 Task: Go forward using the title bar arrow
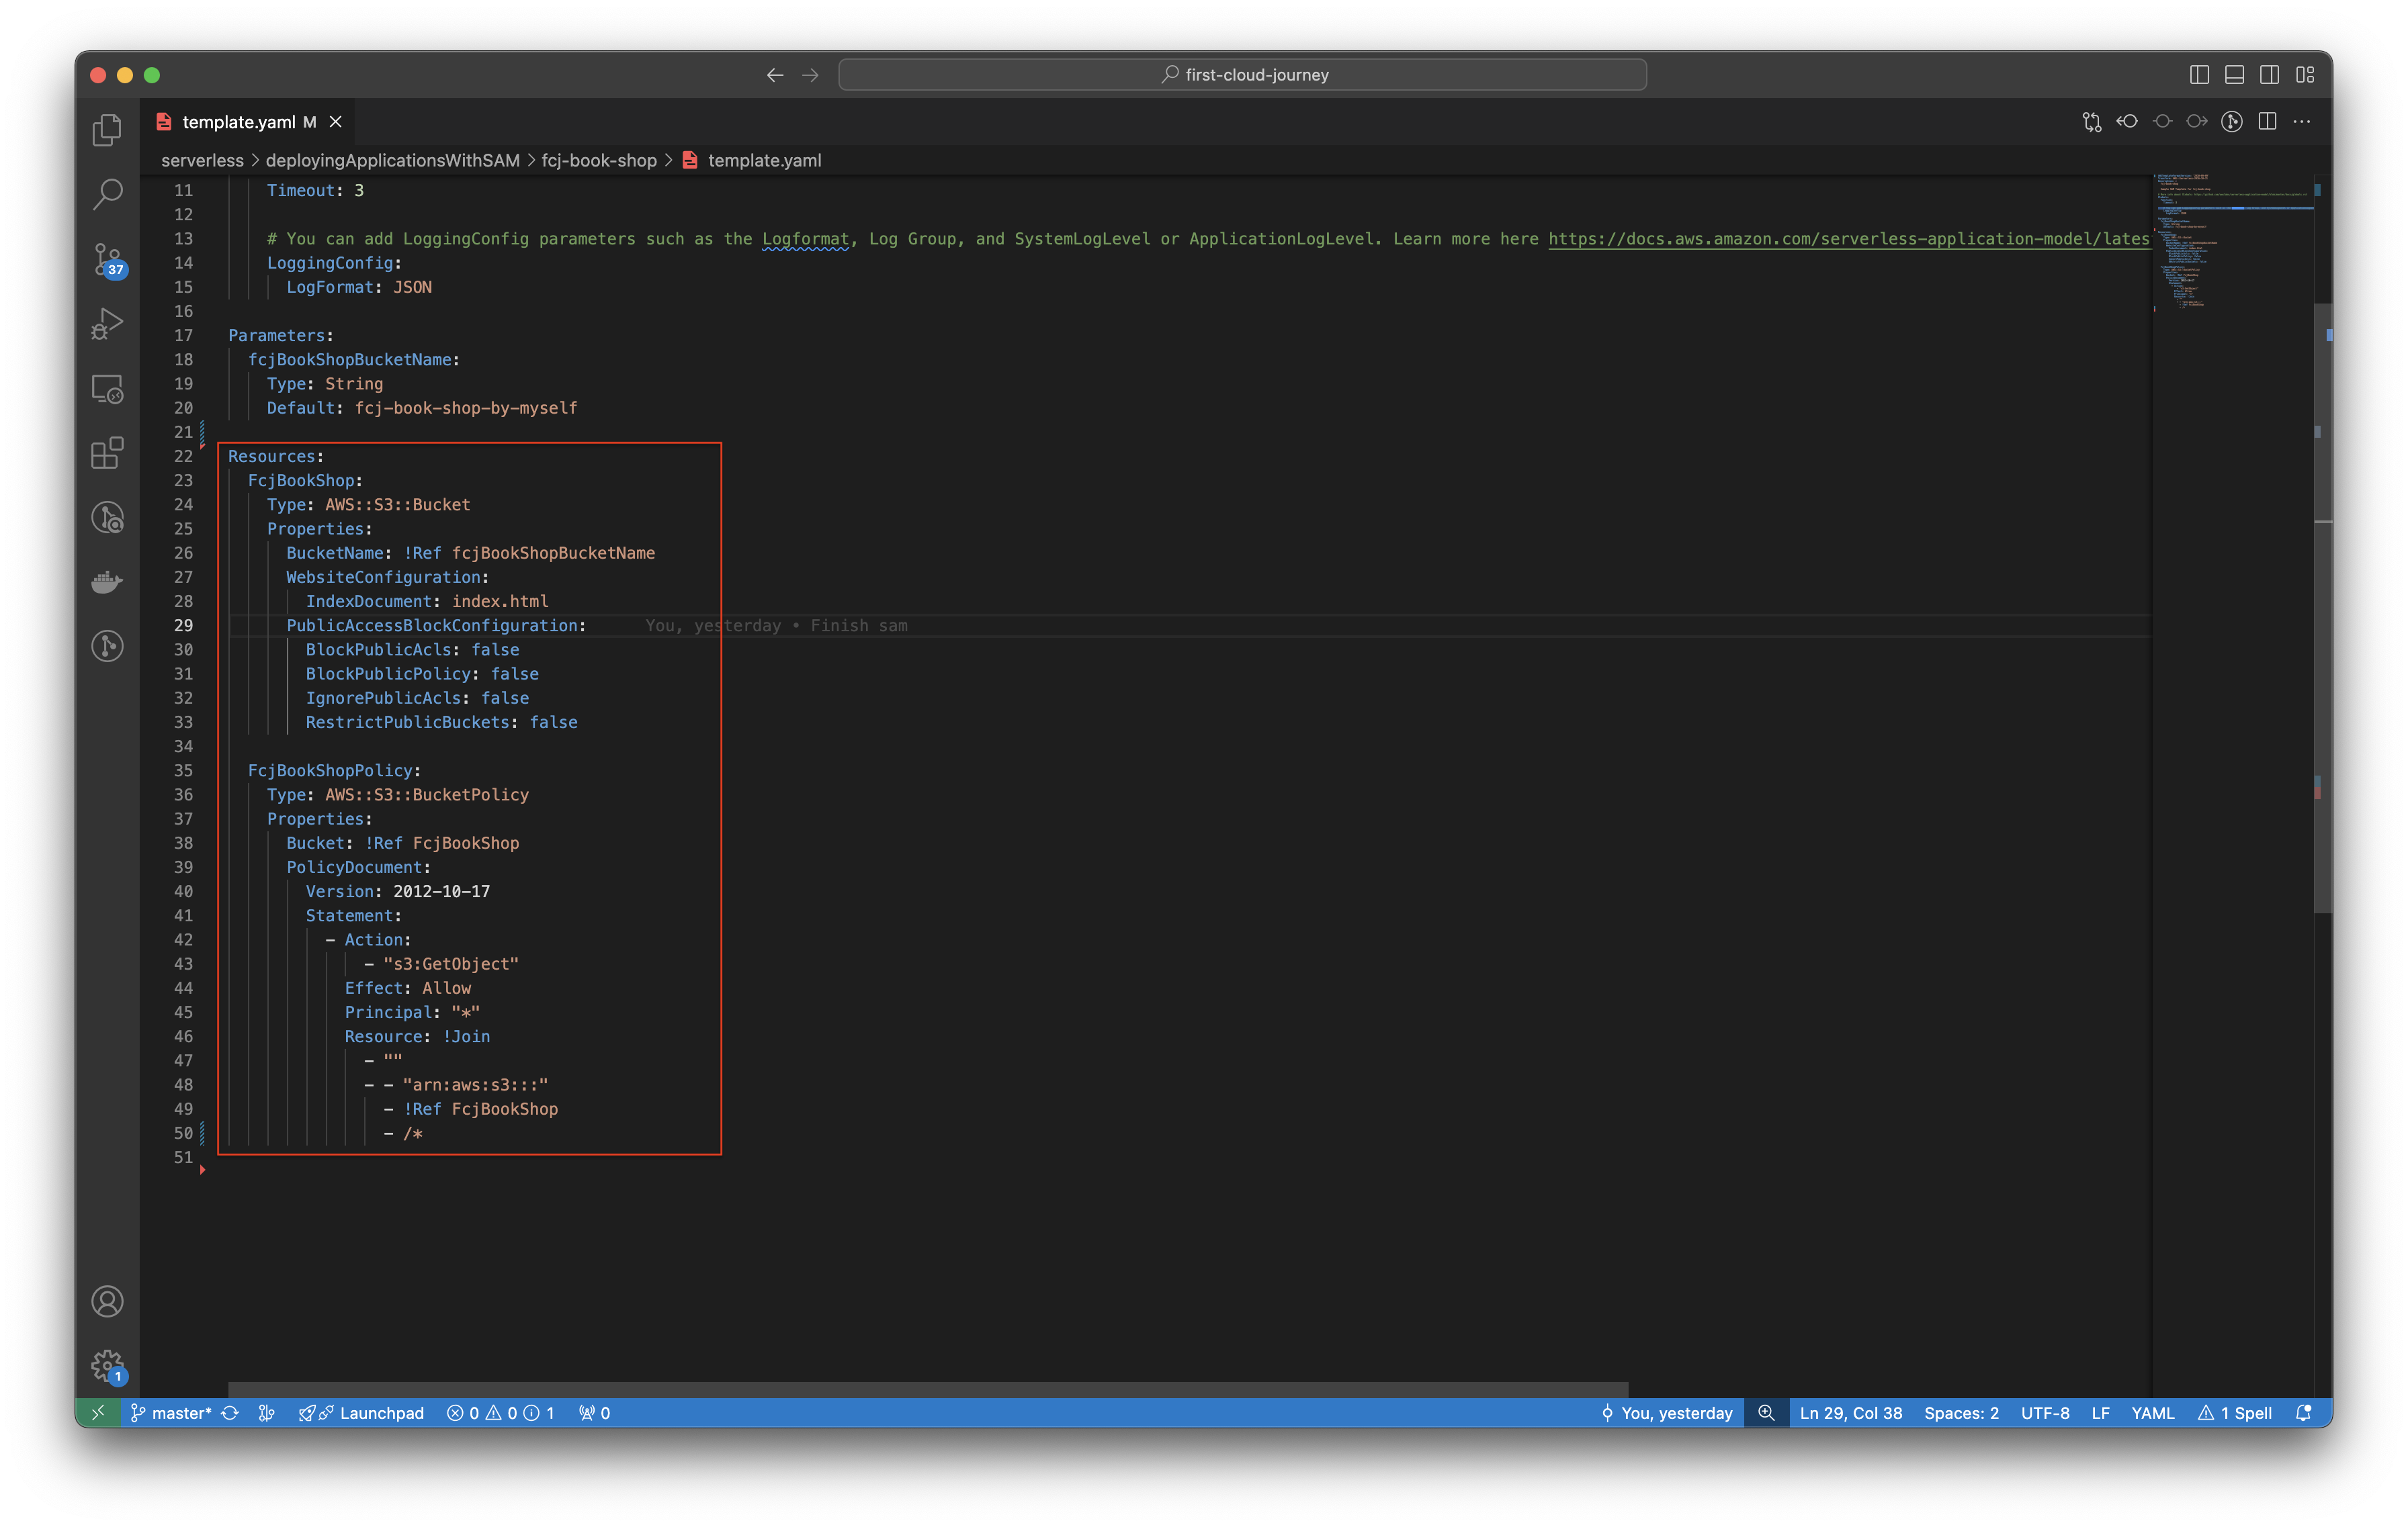coord(810,75)
